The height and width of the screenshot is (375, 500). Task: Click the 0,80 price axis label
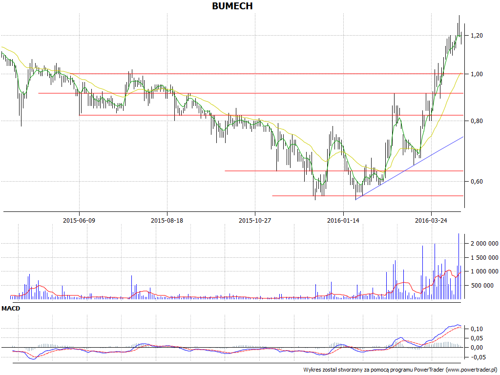pos(477,121)
